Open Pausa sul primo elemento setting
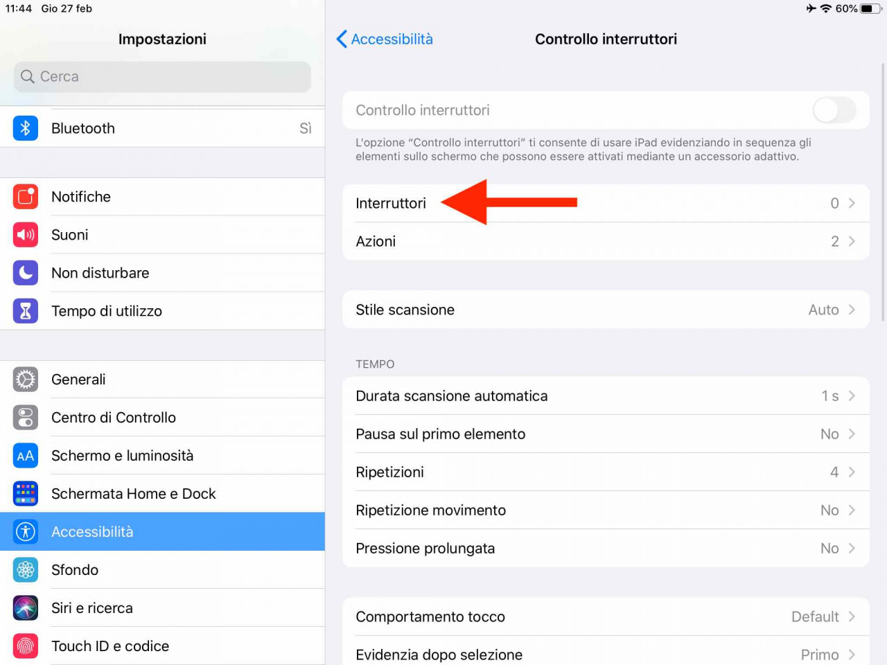This screenshot has height=665, width=887. 606,434
